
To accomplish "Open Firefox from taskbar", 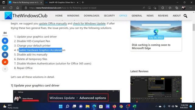I will point(114,106).
